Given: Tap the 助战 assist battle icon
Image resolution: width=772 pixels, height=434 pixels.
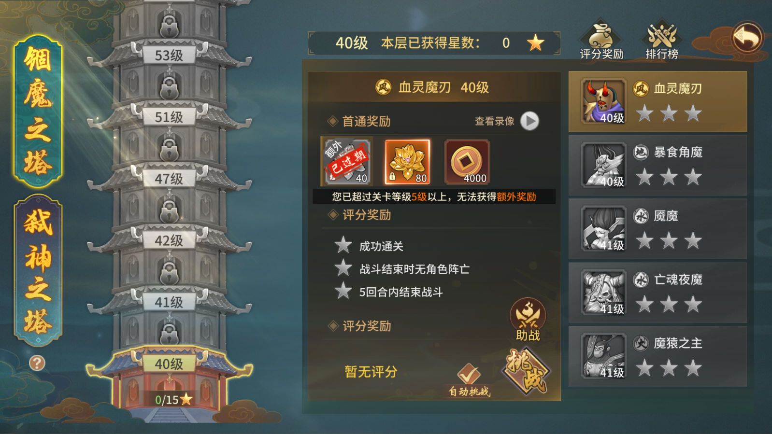Looking at the screenshot, I should coord(528,320).
